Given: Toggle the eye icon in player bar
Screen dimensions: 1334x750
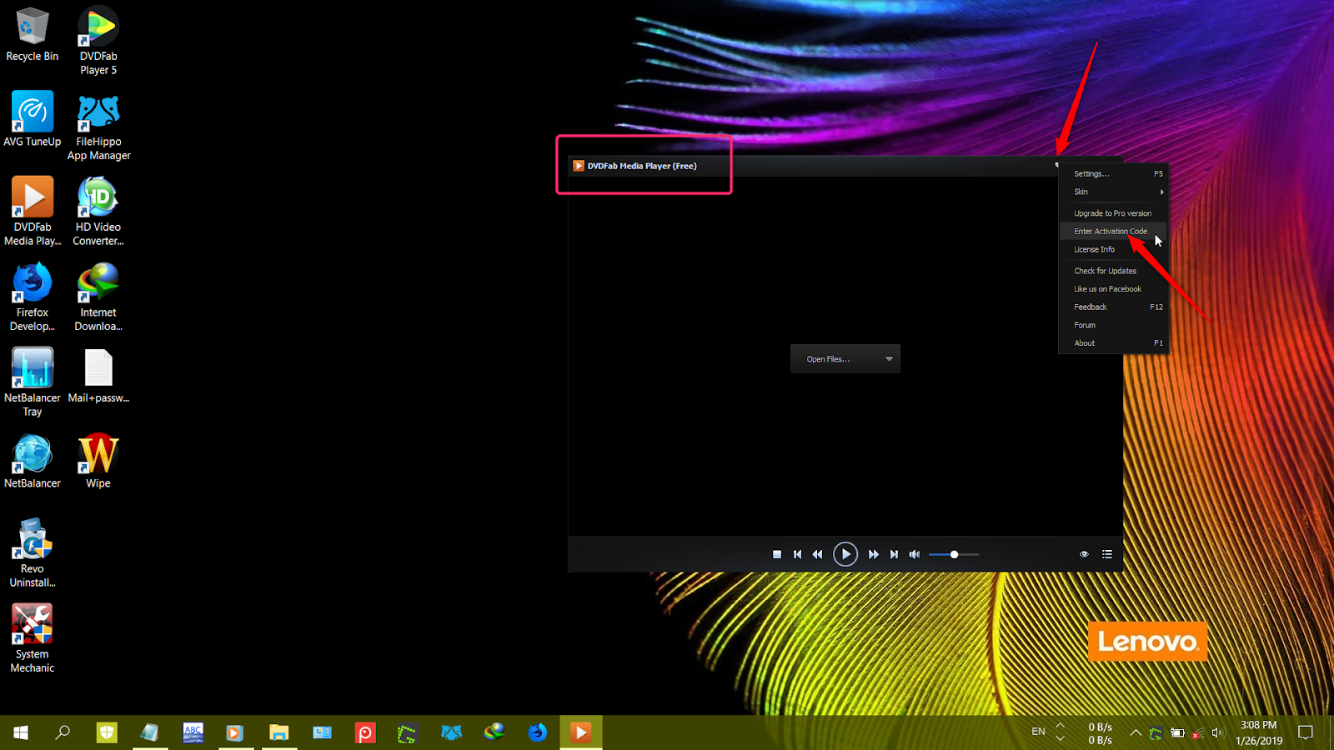Looking at the screenshot, I should [1084, 554].
